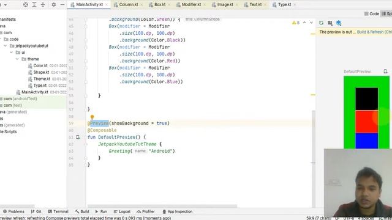
Task: Switch to Type.kt editor tab
Action: pyautogui.click(x=284, y=4)
